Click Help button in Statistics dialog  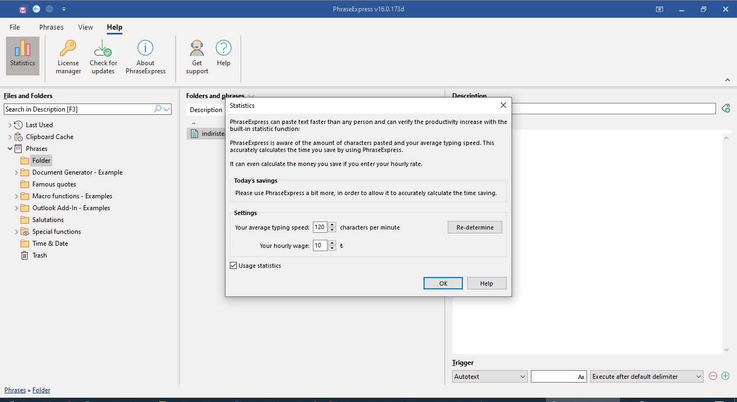[x=486, y=283]
